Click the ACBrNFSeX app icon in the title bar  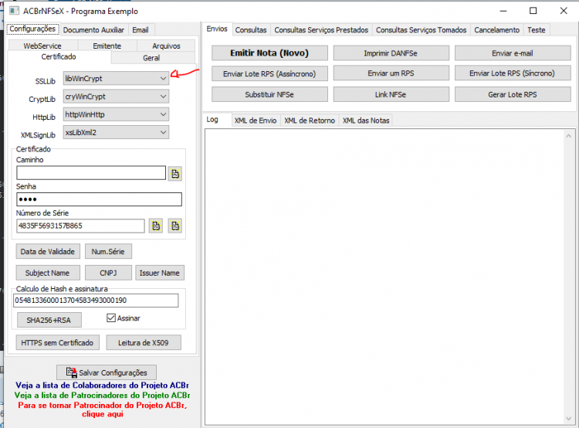[x=14, y=11]
